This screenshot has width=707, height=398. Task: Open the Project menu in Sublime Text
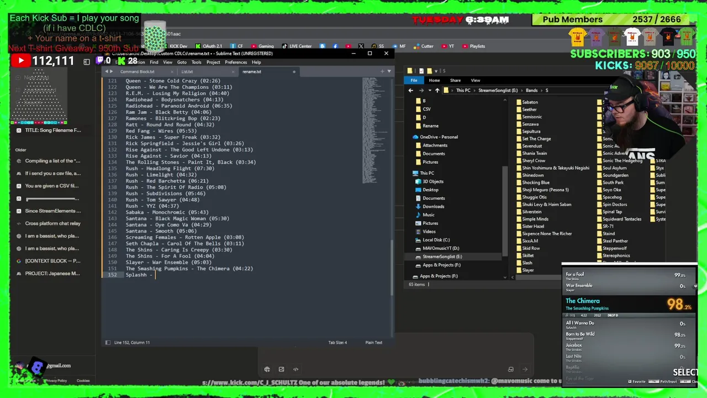tap(213, 62)
